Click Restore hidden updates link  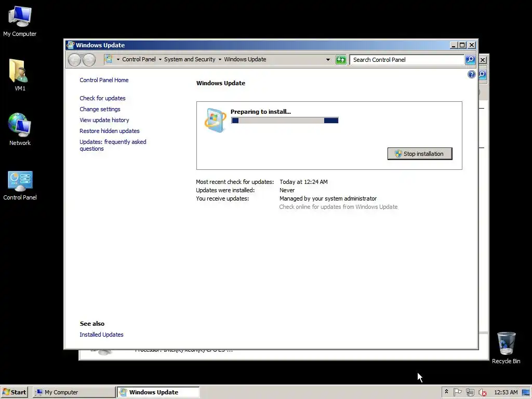(109, 131)
